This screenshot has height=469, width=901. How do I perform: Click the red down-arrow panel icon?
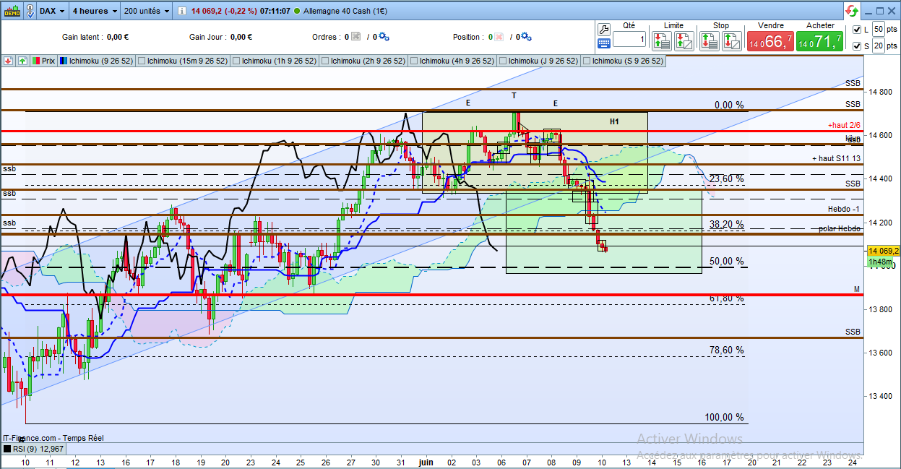(9, 61)
